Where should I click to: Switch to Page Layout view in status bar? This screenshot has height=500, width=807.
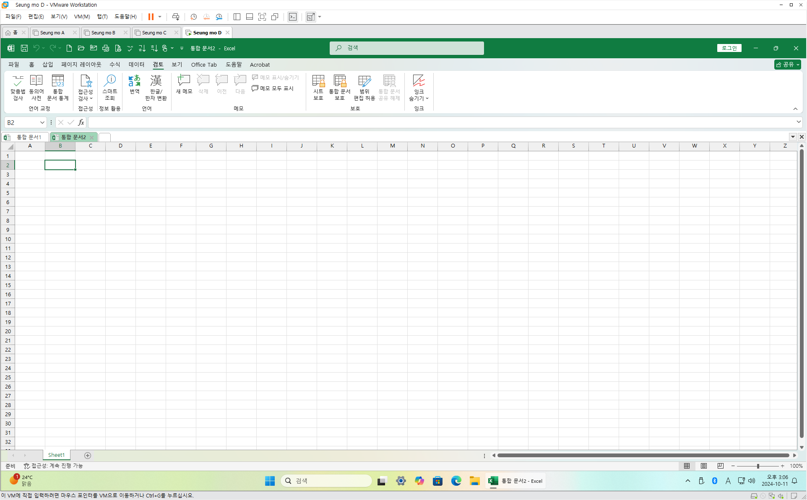coord(703,466)
